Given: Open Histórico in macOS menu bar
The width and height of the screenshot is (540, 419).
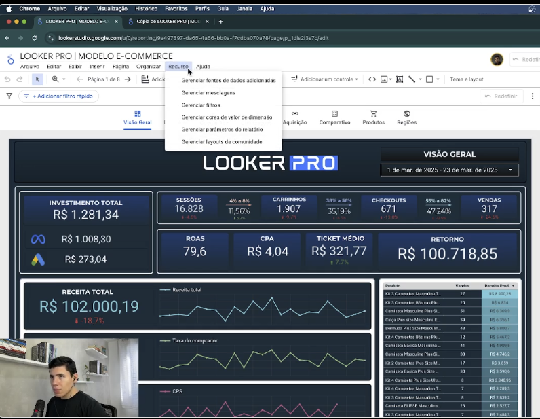Looking at the screenshot, I should click(146, 9).
